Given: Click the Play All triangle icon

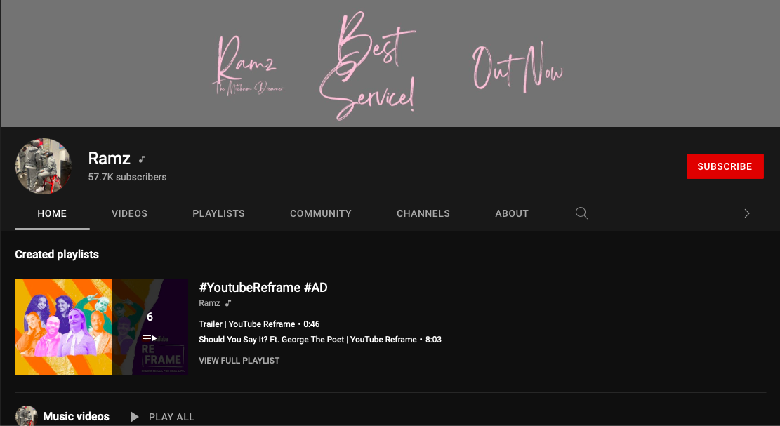Looking at the screenshot, I should tap(134, 417).
